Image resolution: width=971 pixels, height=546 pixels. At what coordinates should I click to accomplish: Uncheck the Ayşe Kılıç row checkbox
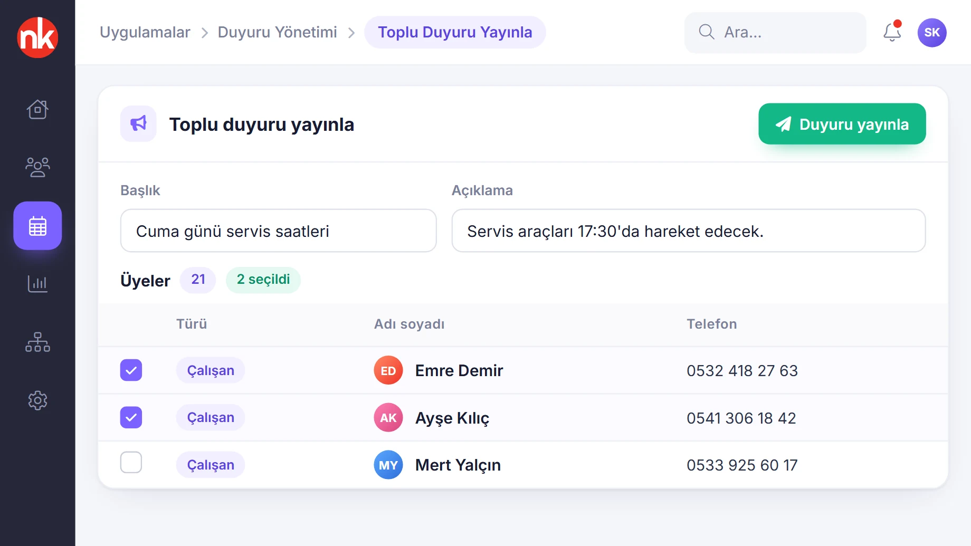[131, 417]
